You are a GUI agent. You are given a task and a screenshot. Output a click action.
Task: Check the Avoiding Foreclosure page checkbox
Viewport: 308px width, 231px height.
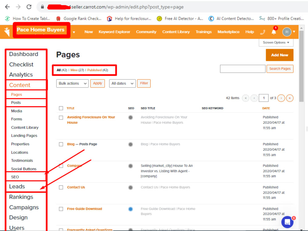coord(61,117)
